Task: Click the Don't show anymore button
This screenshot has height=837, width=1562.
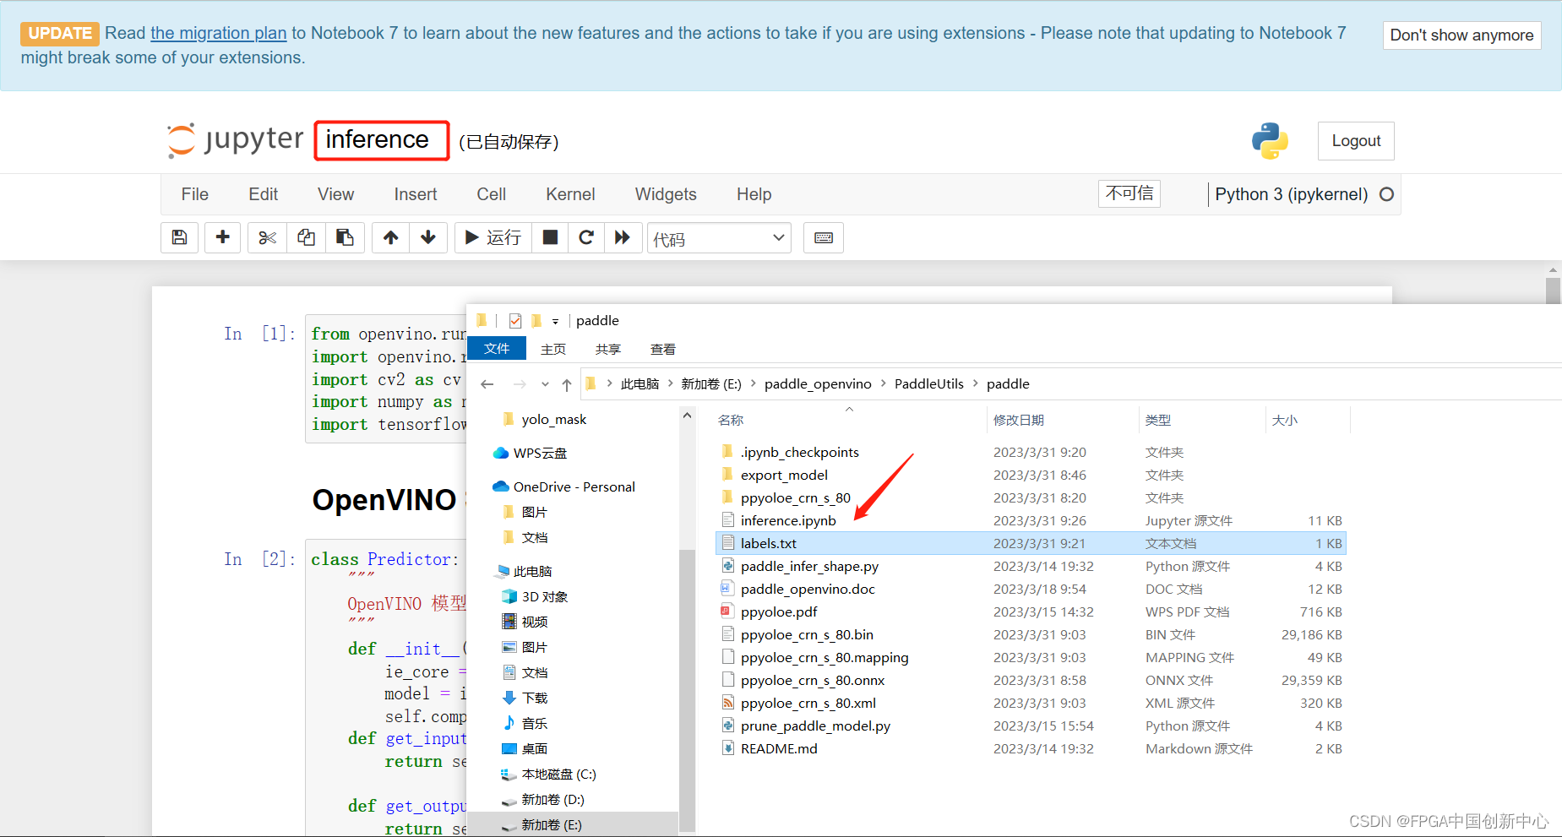Action: 1461,35
